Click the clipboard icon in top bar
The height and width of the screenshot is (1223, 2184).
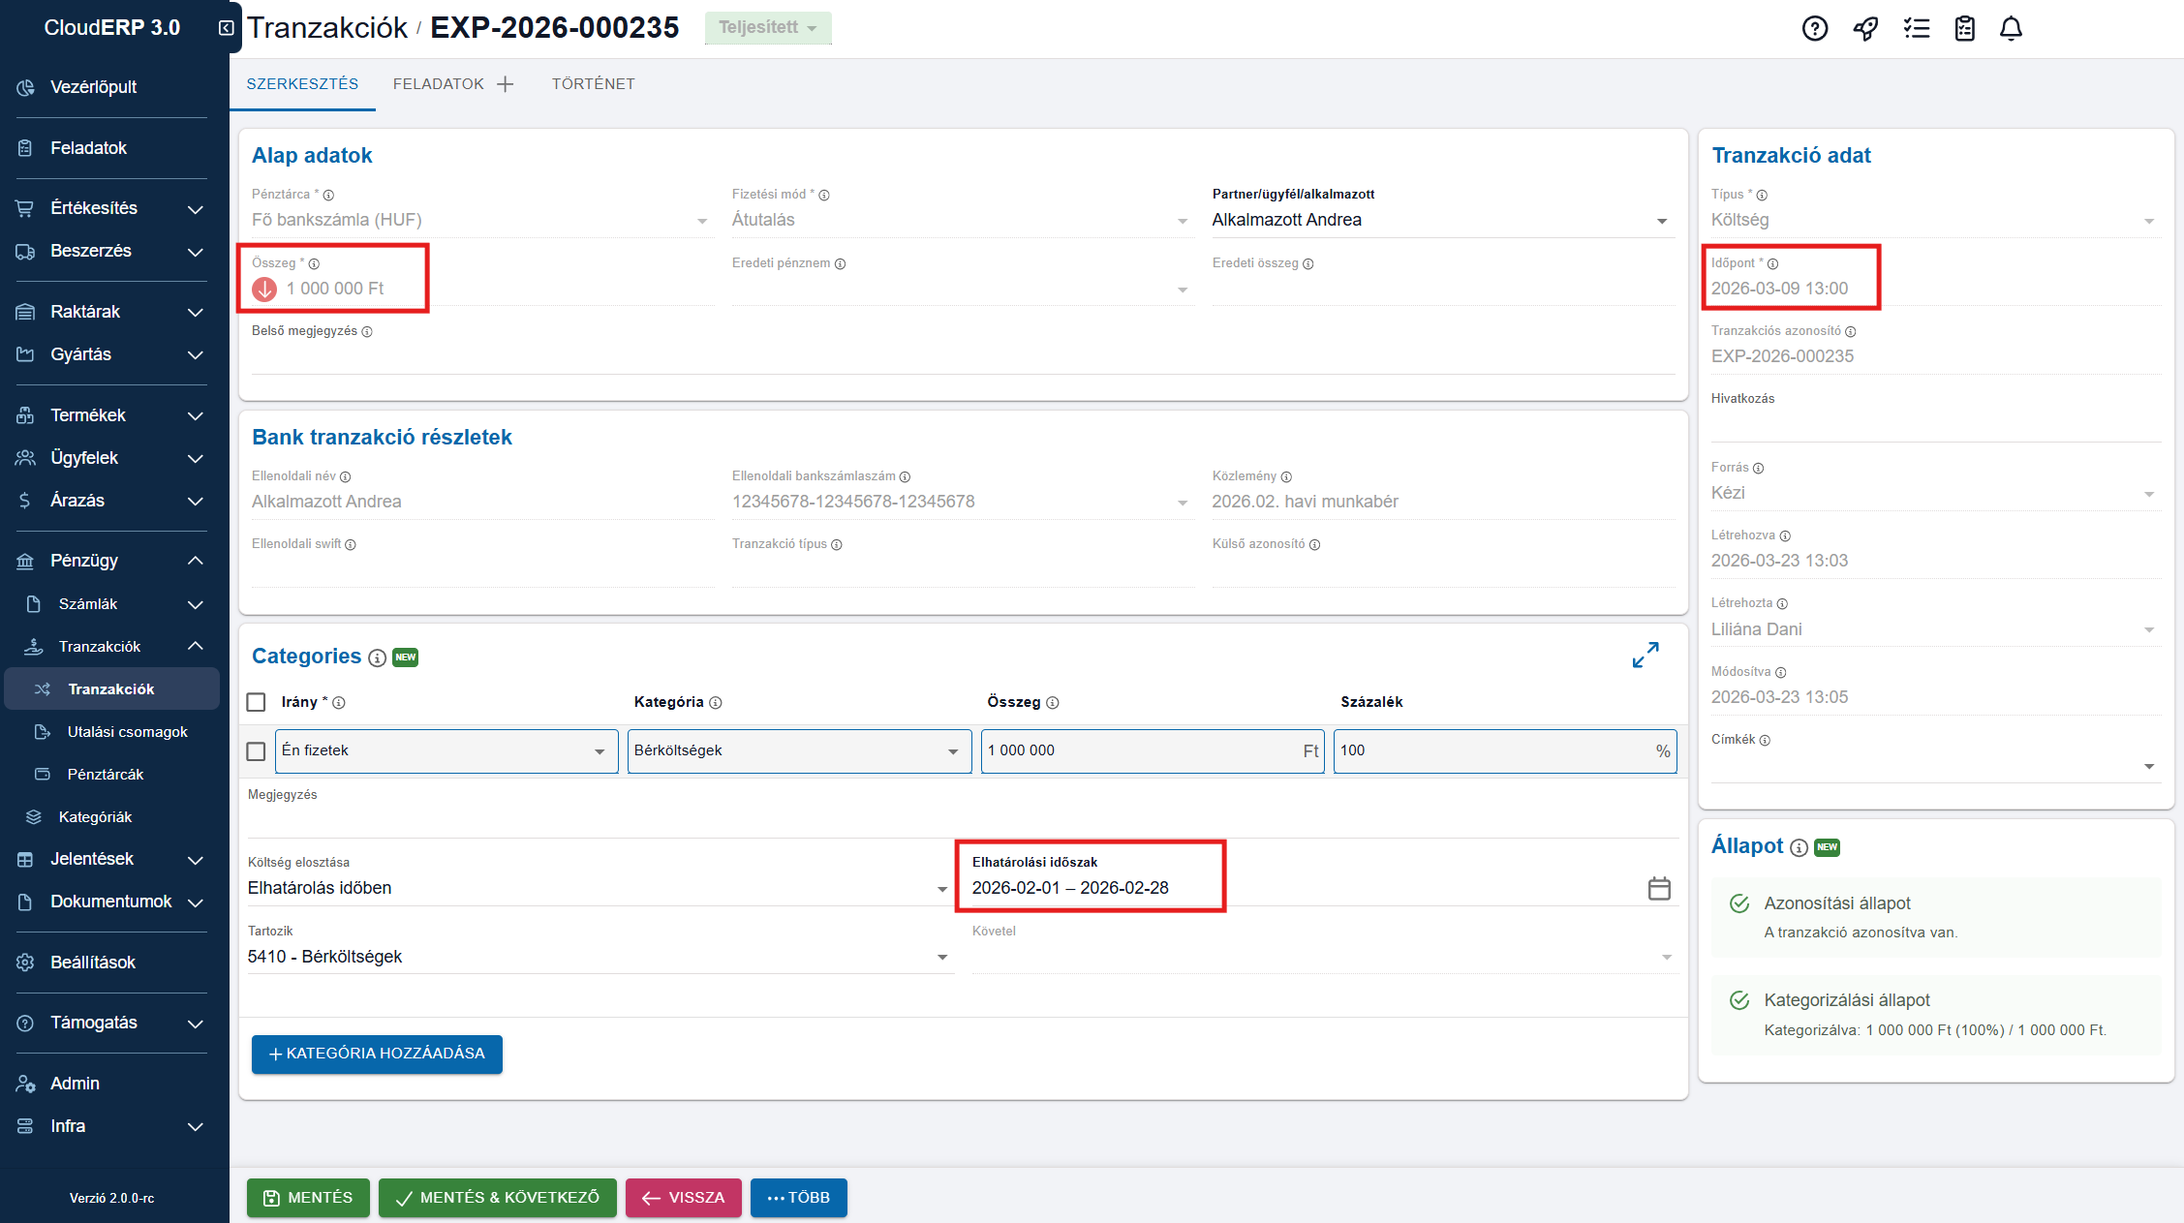[1964, 28]
